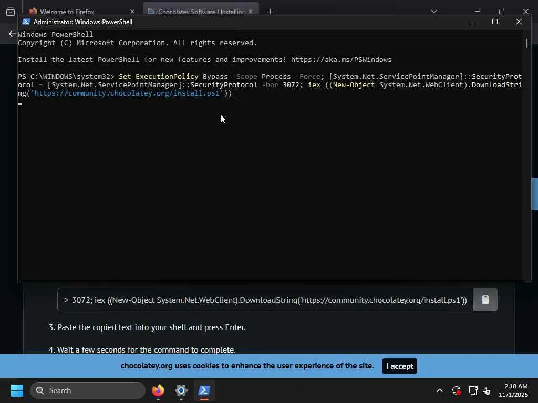This screenshot has width=538, height=403.
Task: Click 'Administrator: Windows PowerShell' title text
Action: coord(82,22)
